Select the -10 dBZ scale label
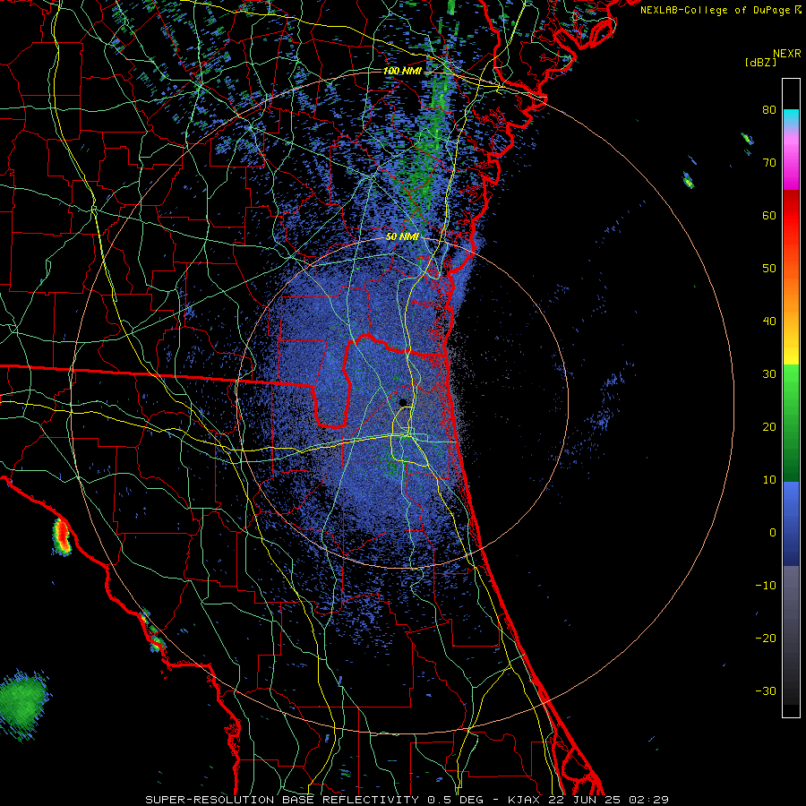 pos(766,585)
